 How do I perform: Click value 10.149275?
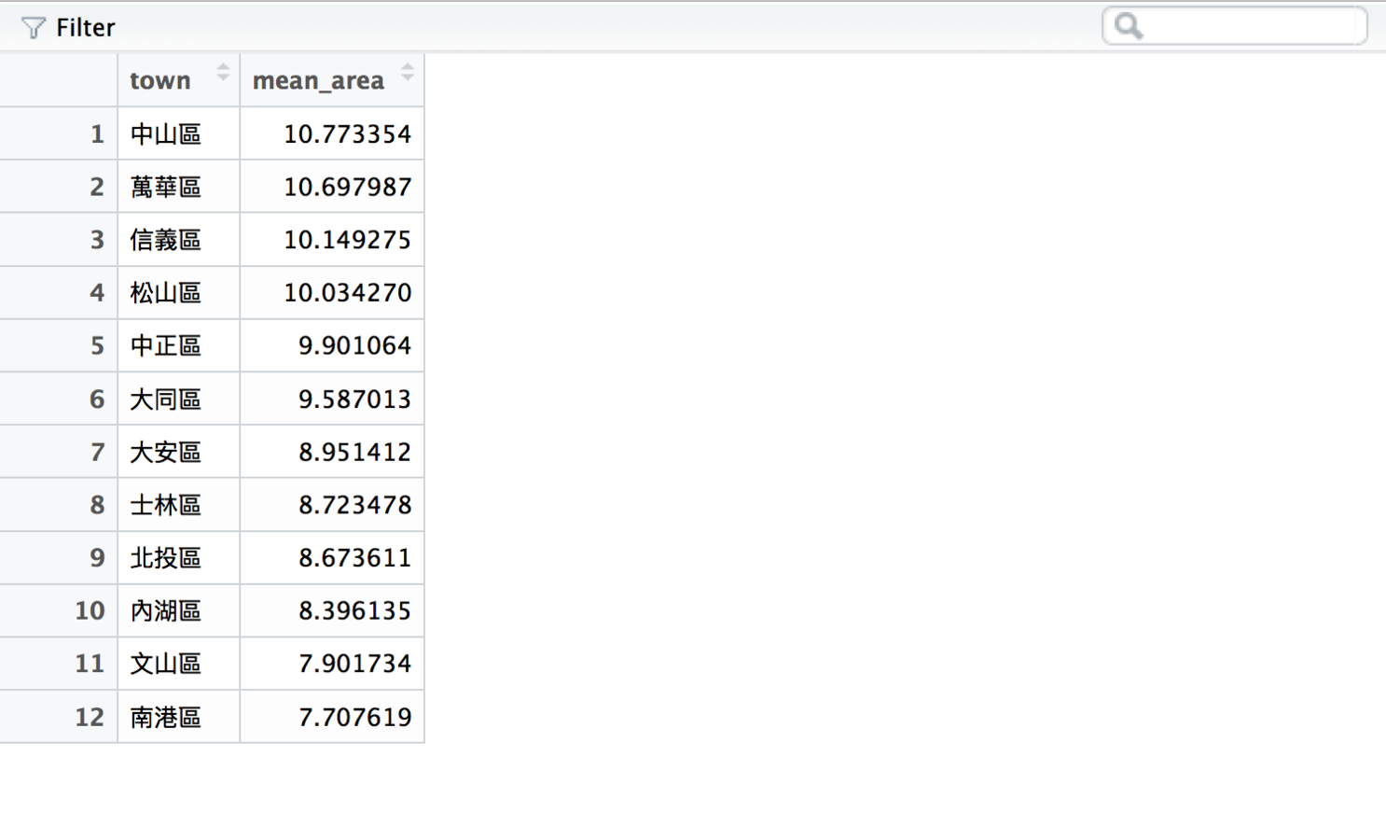pyautogui.click(x=348, y=240)
